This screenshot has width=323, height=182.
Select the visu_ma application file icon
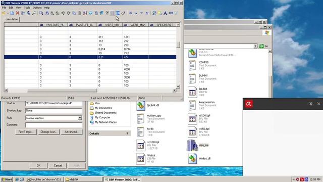click(192, 145)
